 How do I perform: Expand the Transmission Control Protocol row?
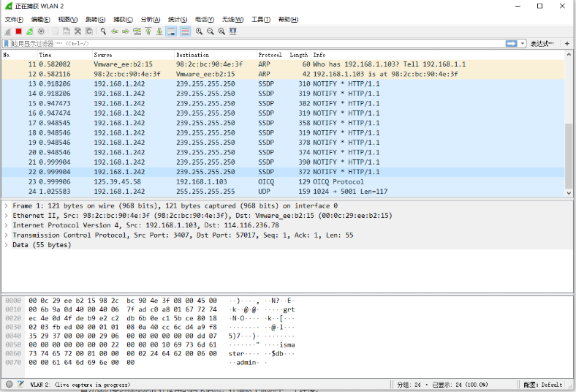click(x=7, y=235)
